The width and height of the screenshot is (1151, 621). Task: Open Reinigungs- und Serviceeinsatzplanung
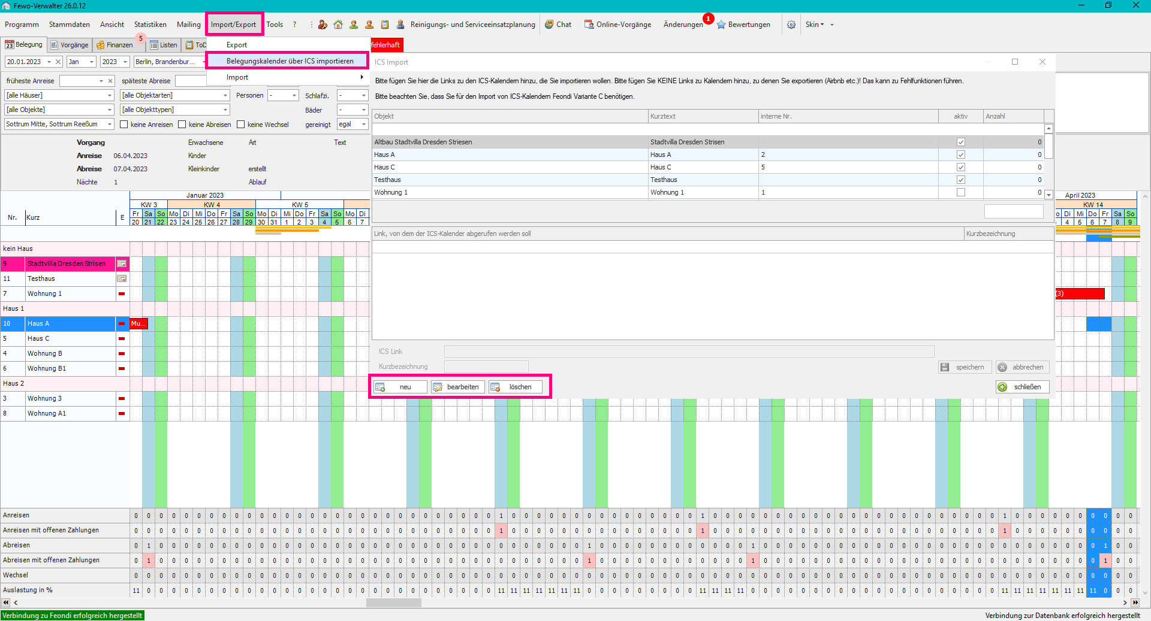tap(466, 25)
